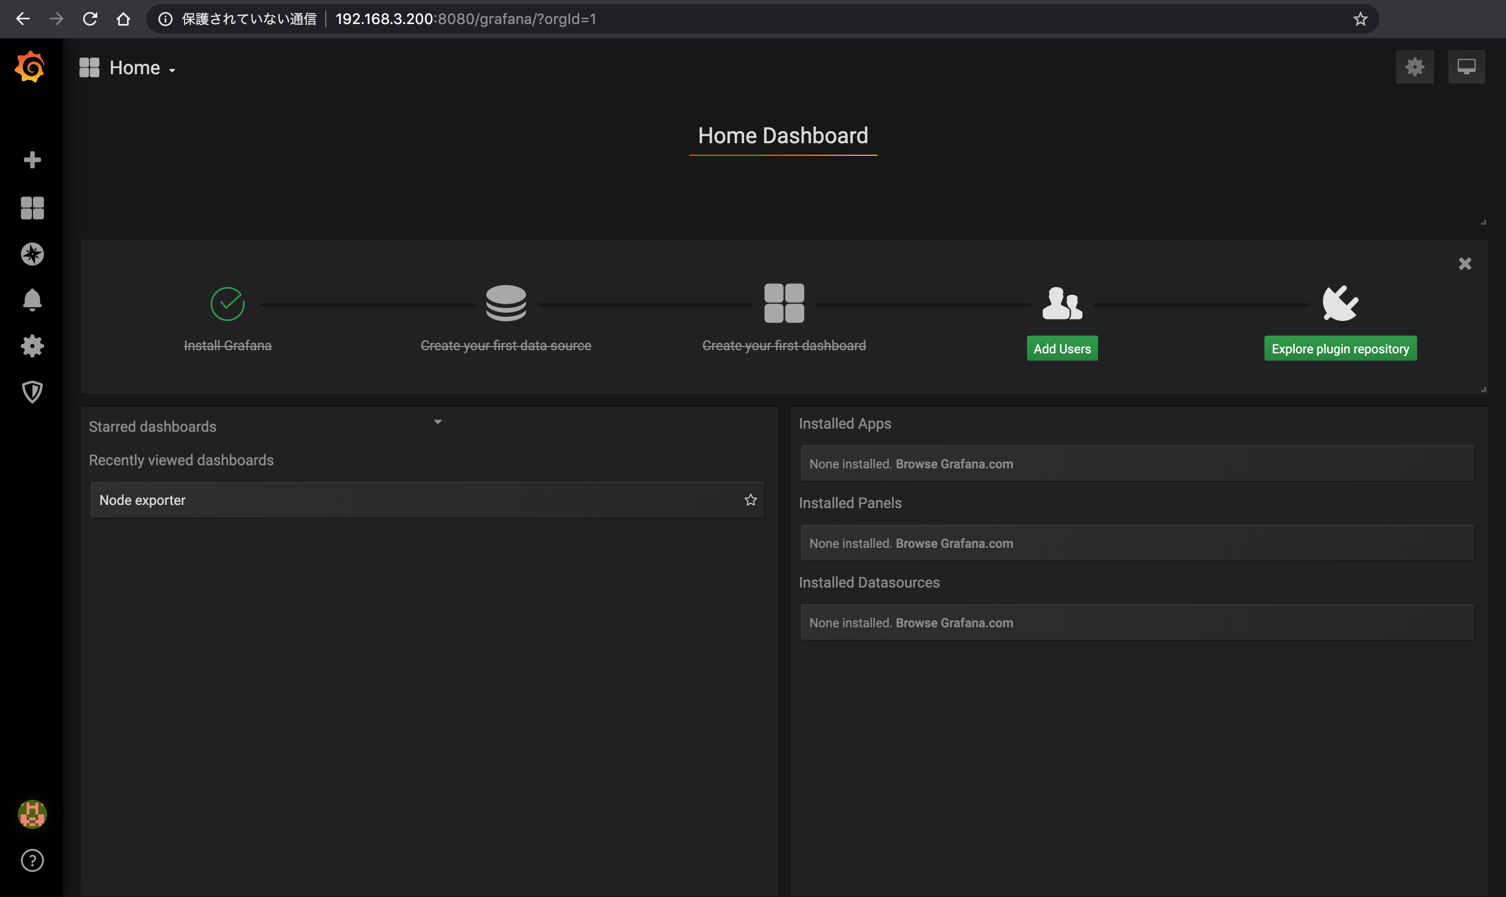The width and height of the screenshot is (1506, 897).
Task: Open the Create plus menu in the sidebar
Action: pos(32,159)
